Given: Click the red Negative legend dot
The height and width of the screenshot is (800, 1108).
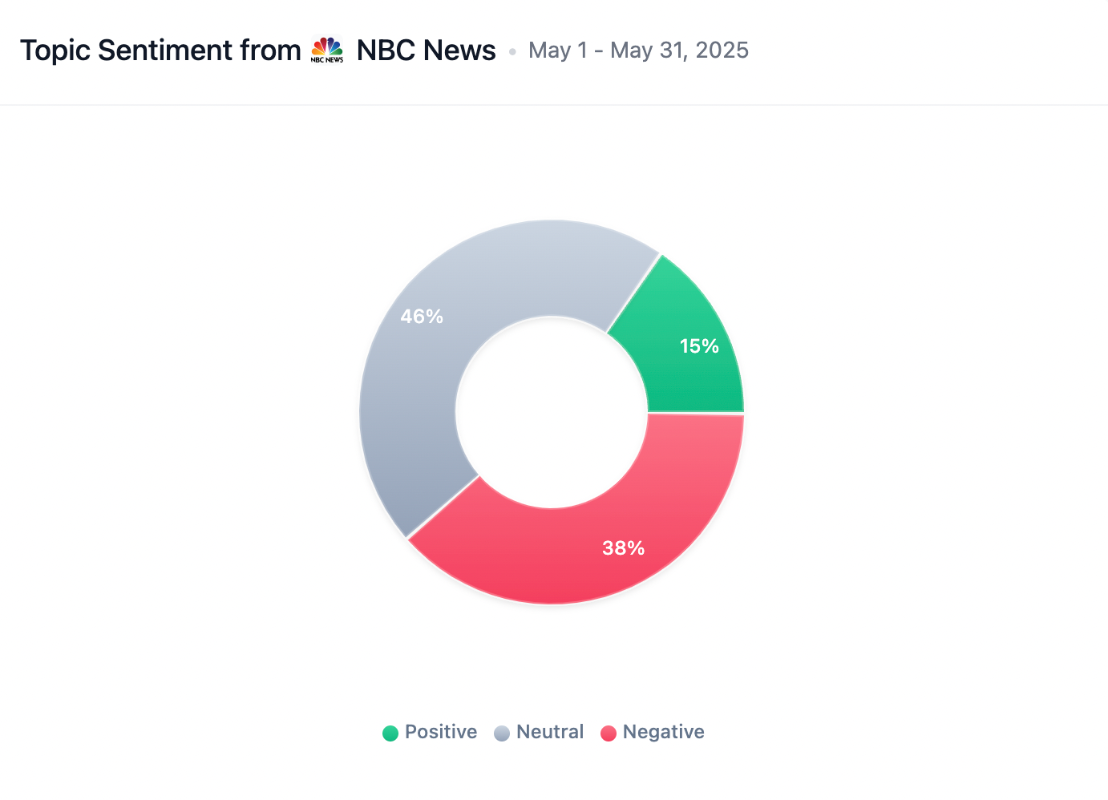Looking at the screenshot, I should pos(609,733).
